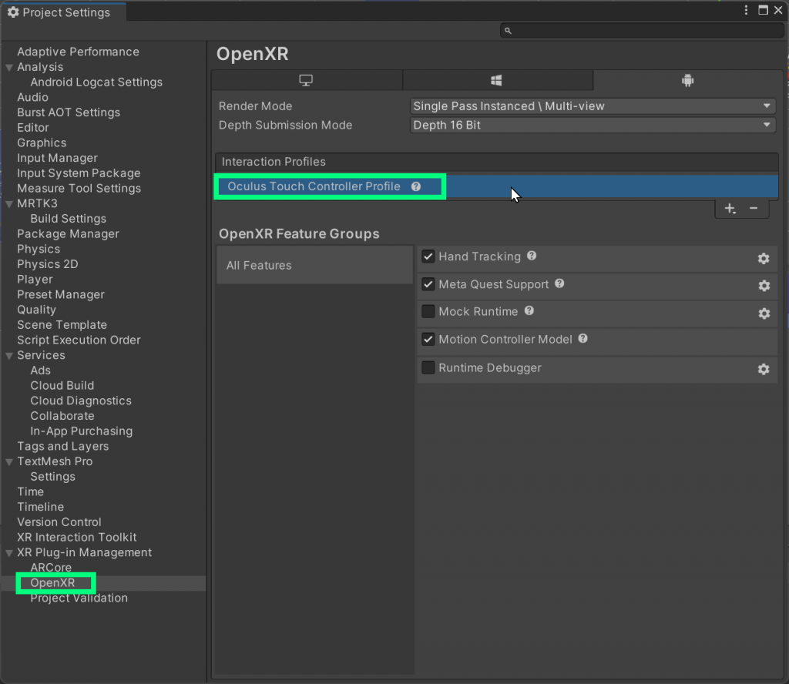Switch to the desktop platform settings tab
The width and height of the screenshot is (789, 684).
click(306, 79)
